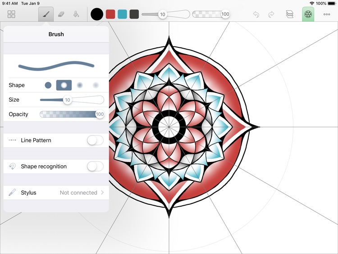The height and width of the screenshot is (254, 338).
Task: Redo the last action
Action: [x=271, y=14]
